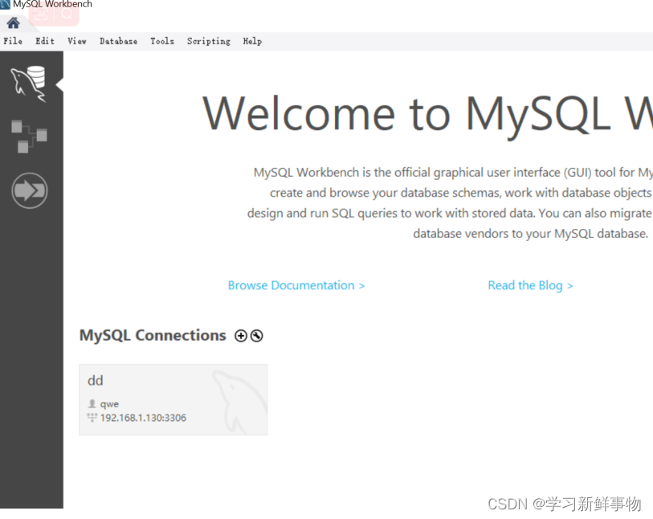This screenshot has width=653, height=519.
Task: Follow the Read the Blog link
Action: [531, 285]
